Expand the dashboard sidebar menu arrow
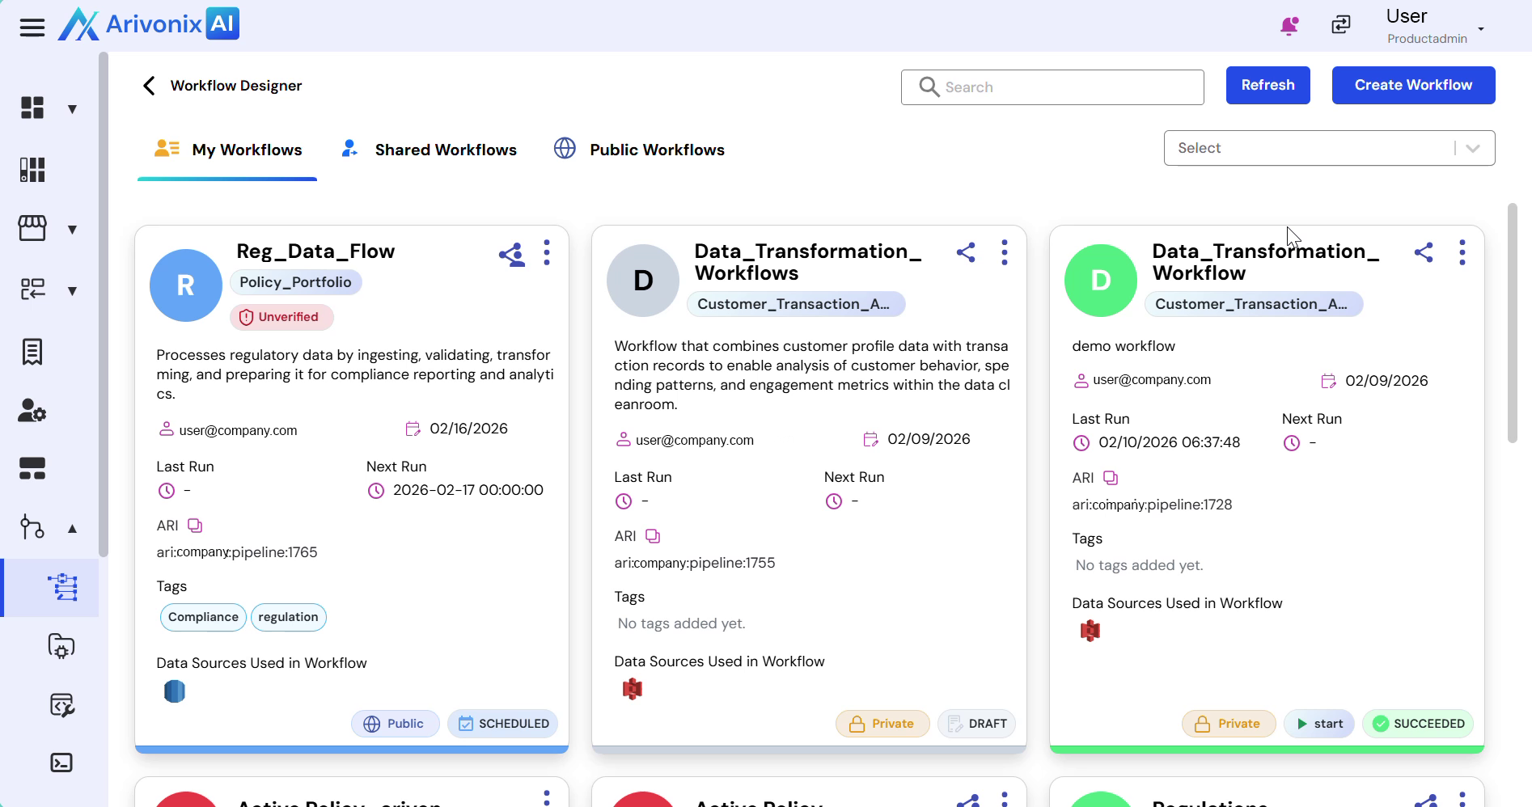The height and width of the screenshot is (807, 1532). point(72,109)
